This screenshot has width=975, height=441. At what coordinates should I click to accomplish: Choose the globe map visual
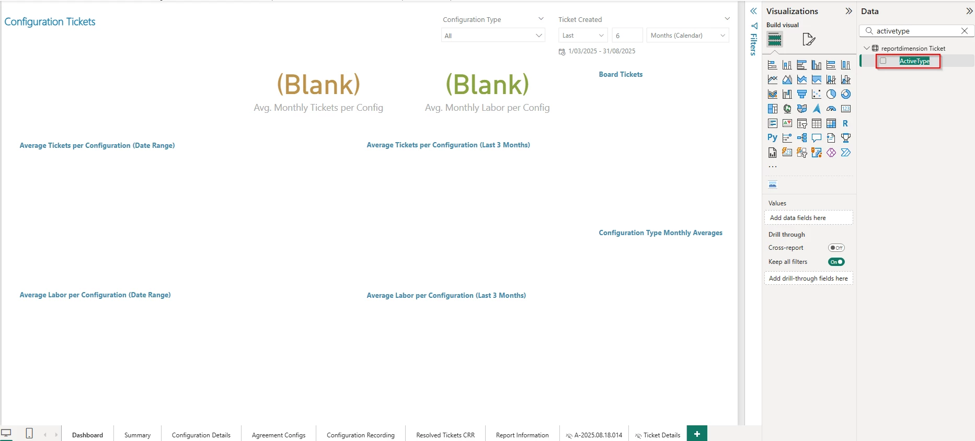[787, 109]
